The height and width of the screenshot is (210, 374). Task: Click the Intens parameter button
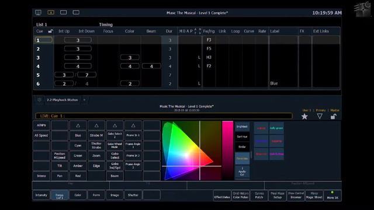point(41,176)
